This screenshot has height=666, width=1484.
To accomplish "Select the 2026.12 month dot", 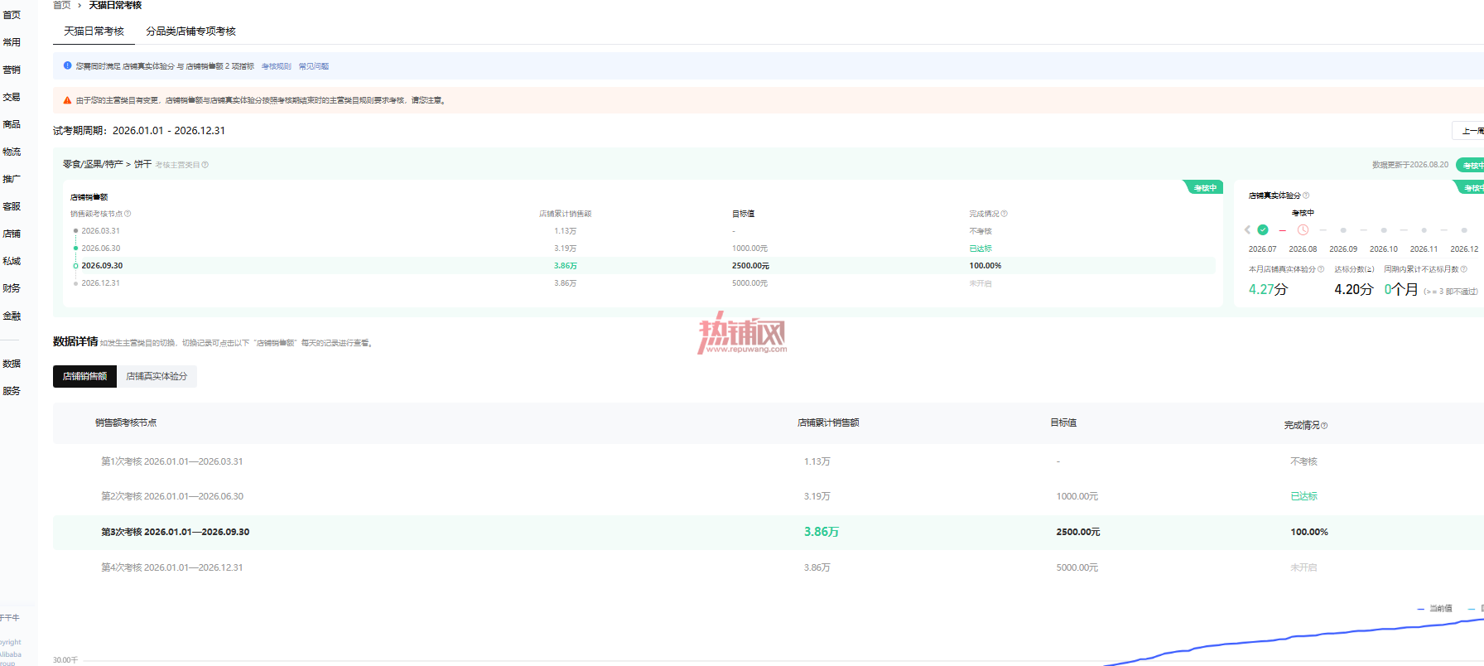I will click(x=1464, y=230).
